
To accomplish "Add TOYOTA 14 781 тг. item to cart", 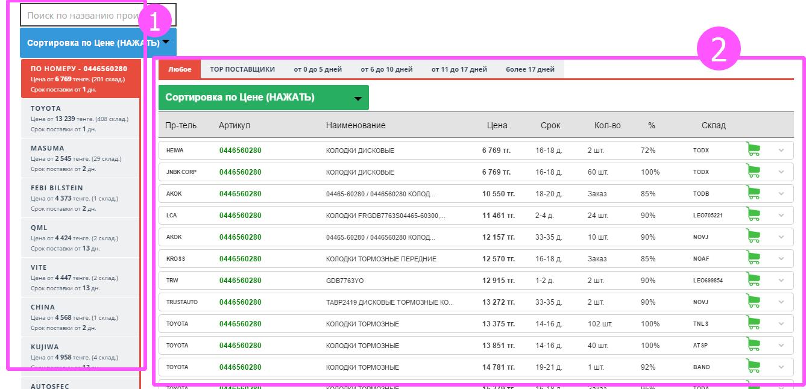I will click(x=752, y=367).
